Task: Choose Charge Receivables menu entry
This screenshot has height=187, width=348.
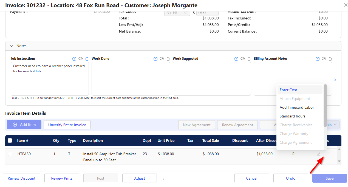Action: pyautogui.click(x=300, y=125)
